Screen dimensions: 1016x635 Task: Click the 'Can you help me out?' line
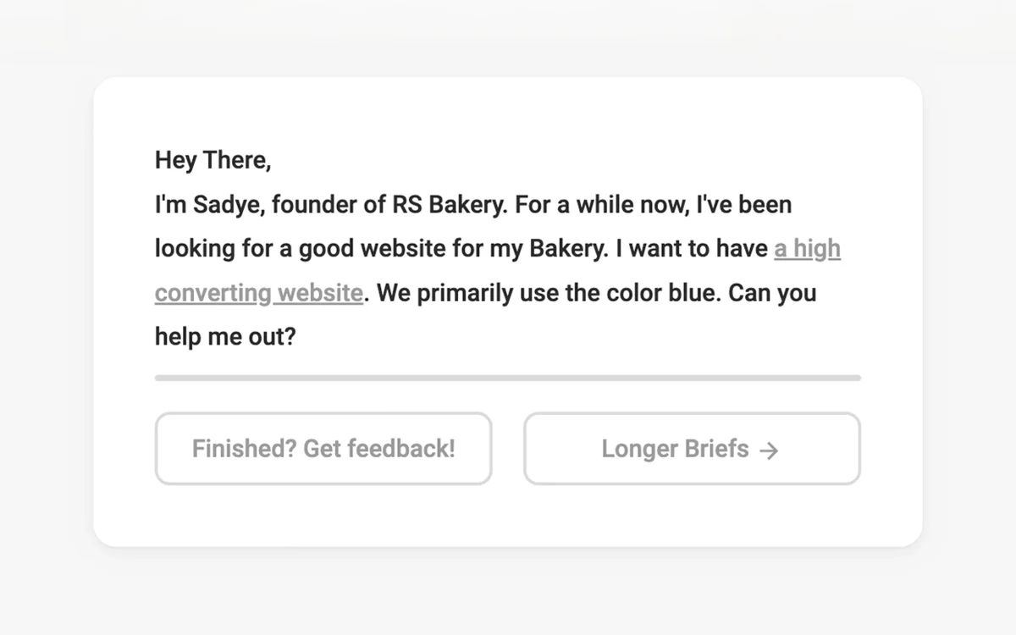[224, 336]
